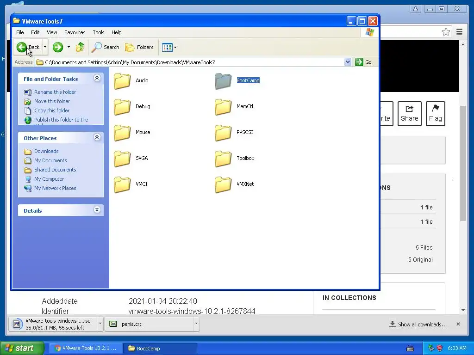The image size is (474, 355).
Task: Collapse the Other Places panel
Action: tap(97, 137)
